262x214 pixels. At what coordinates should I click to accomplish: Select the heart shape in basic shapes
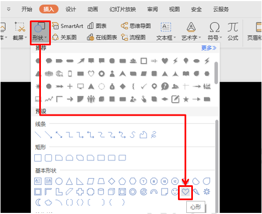(185, 192)
